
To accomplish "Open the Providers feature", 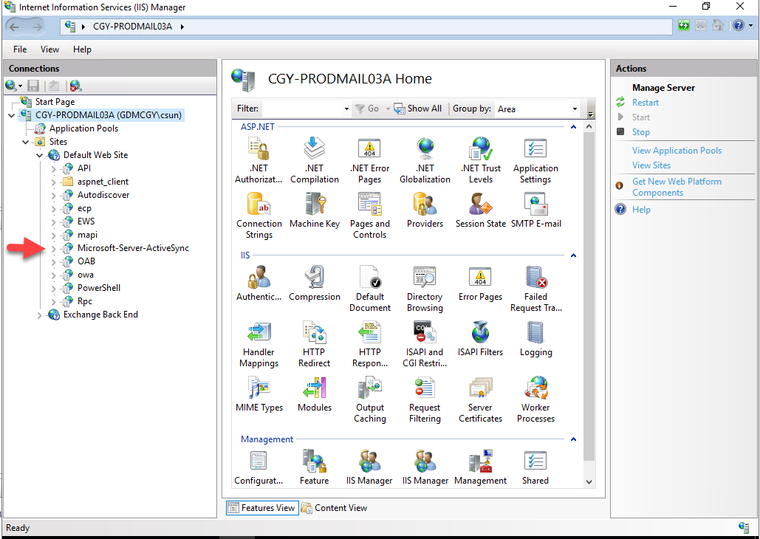I will [x=425, y=210].
